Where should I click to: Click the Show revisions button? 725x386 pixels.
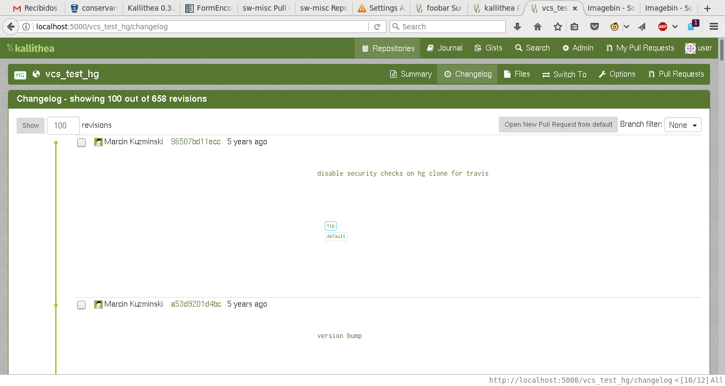pos(30,126)
